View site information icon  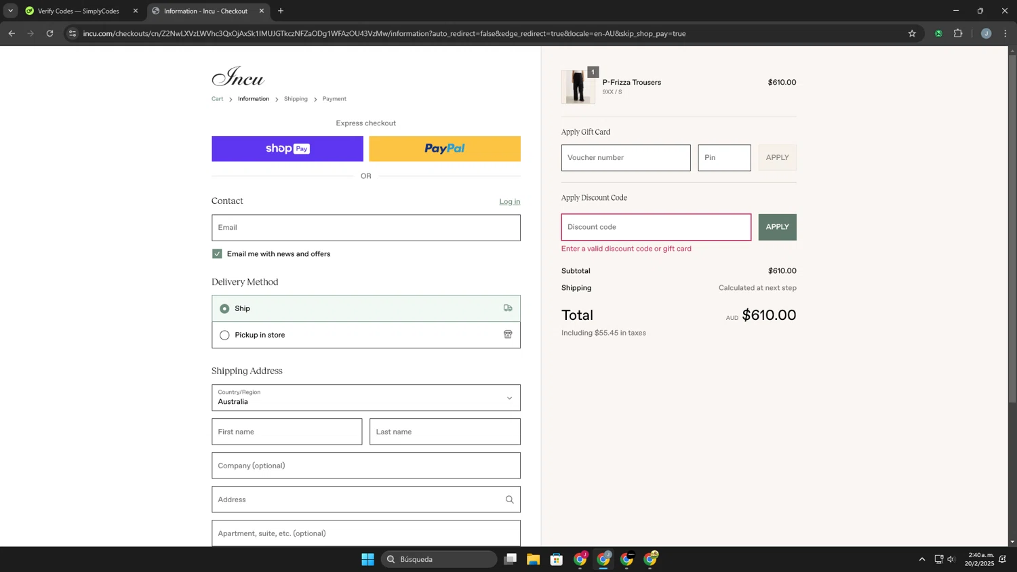click(73, 33)
